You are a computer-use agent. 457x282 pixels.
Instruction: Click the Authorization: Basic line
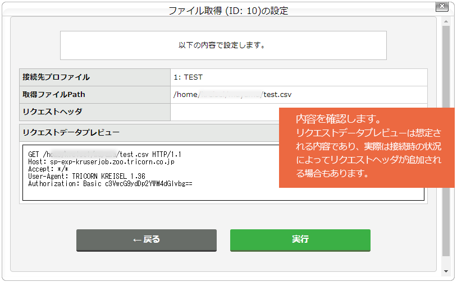tap(110, 184)
